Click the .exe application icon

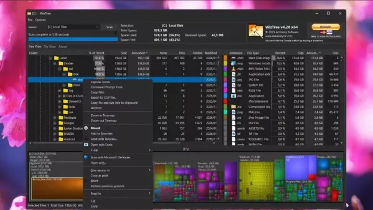[234, 96]
